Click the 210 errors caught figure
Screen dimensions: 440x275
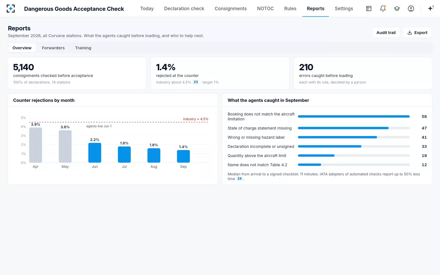coord(306,67)
